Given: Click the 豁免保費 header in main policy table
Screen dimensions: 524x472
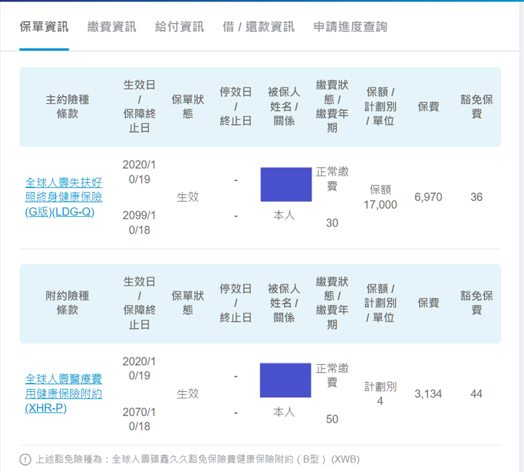Looking at the screenshot, I should click(477, 107).
